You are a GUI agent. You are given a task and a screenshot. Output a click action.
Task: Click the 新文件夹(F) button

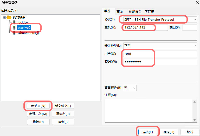63,106
